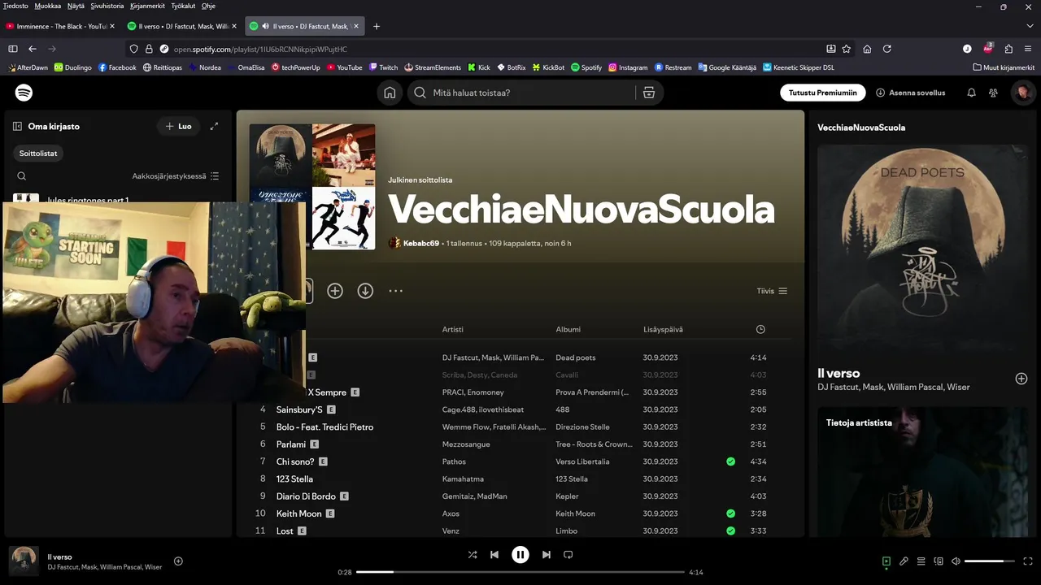This screenshot has width=1041, height=585.
Task: Toggle the now playing view panel
Action: pos(886,561)
